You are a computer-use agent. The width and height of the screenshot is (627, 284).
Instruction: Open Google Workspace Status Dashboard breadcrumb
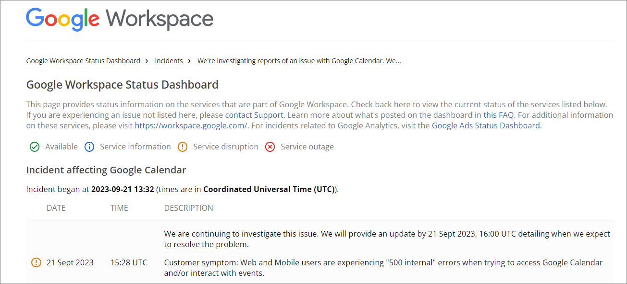pyautogui.click(x=83, y=61)
